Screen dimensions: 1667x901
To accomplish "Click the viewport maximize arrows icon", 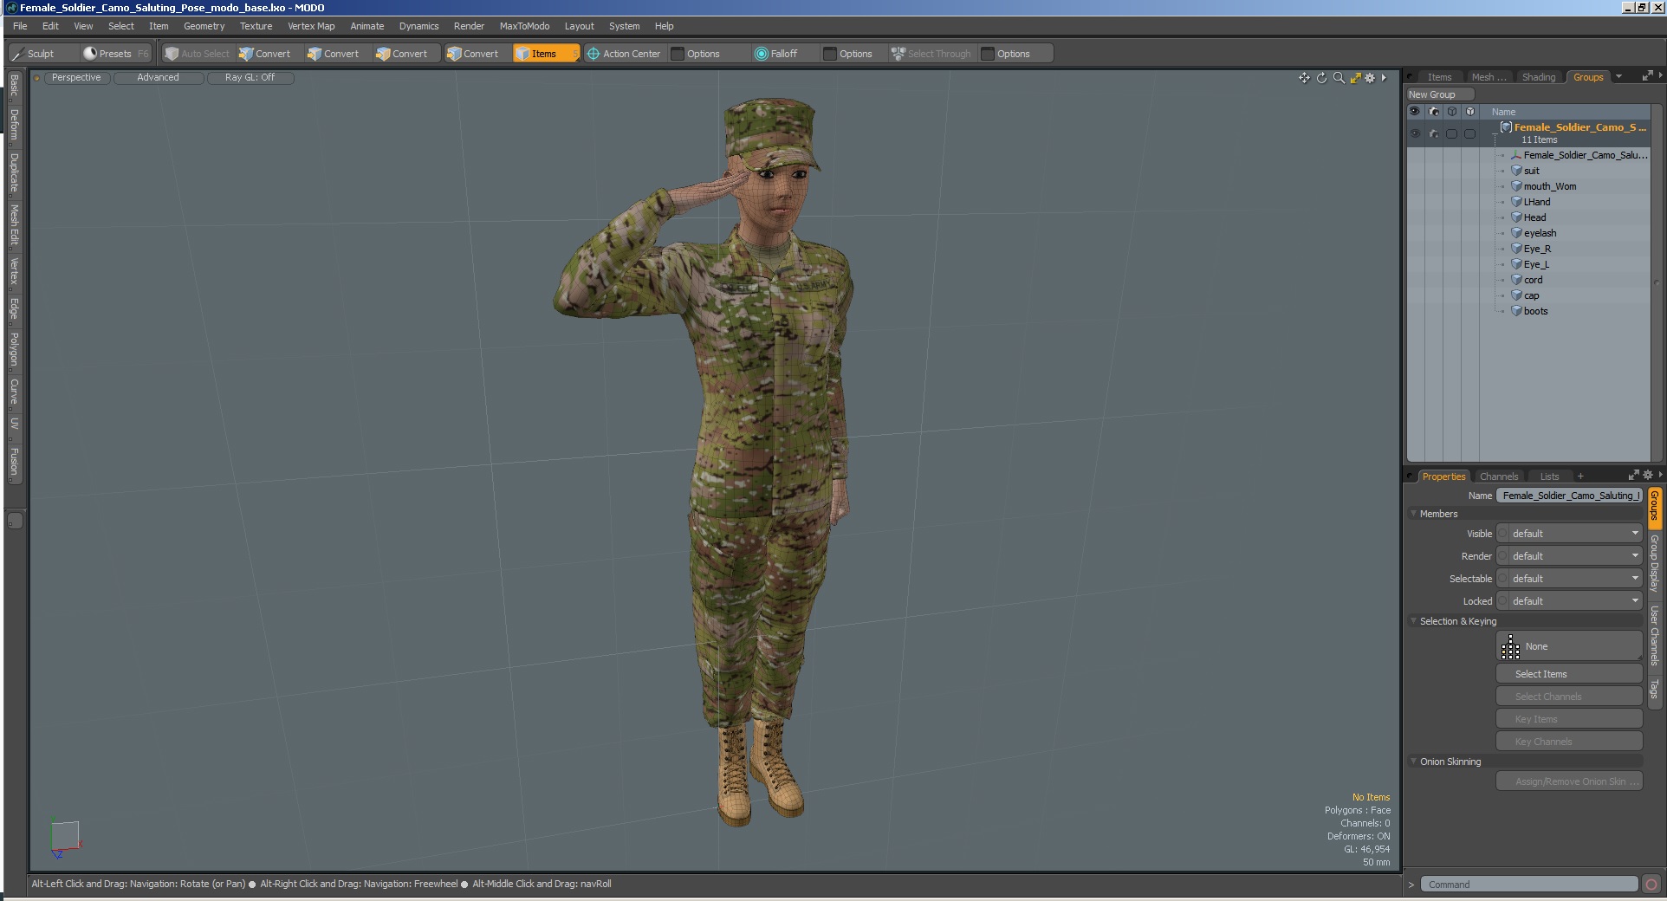I will [x=1355, y=78].
